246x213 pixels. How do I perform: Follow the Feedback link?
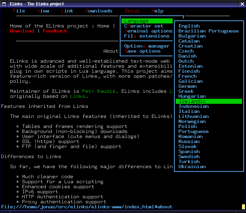pyautogui.click(x=55, y=31)
